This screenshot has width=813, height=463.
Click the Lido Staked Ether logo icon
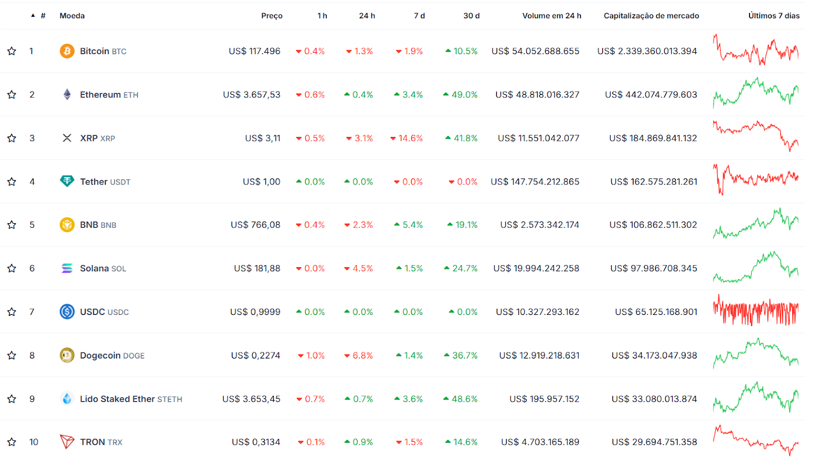[x=67, y=399]
